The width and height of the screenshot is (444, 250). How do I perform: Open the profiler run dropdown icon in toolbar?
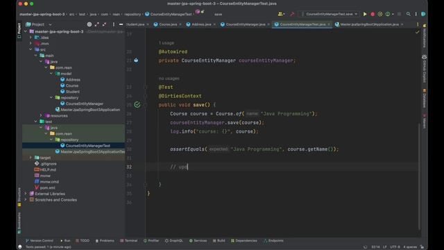(x=389, y=14)
